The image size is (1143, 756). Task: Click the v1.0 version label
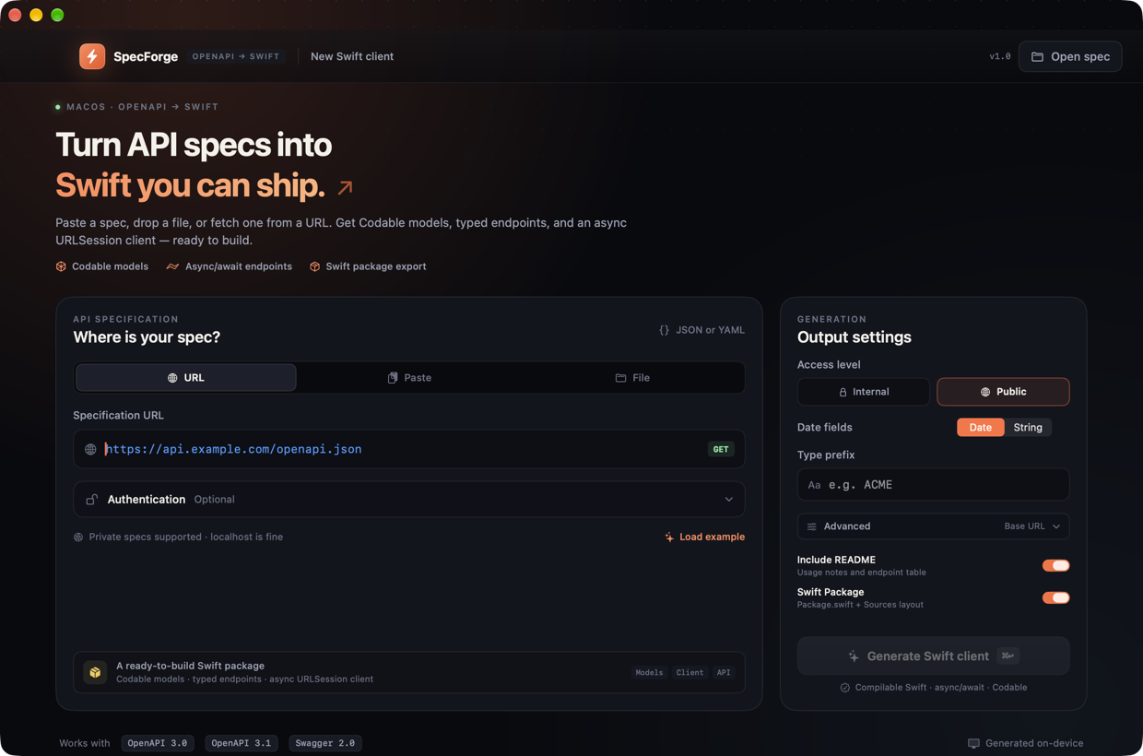(x=1000, y=56)
